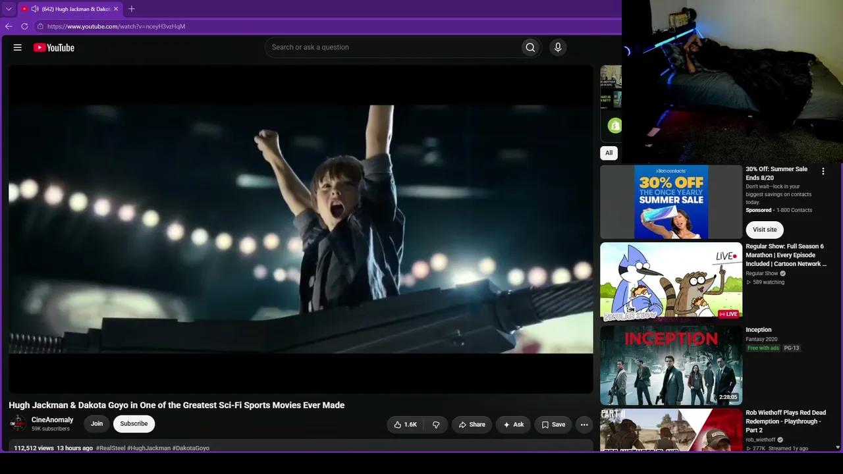Open the #HughJackman hashtag
This screenshot has width=843, height=474.
tap(149, 448)
